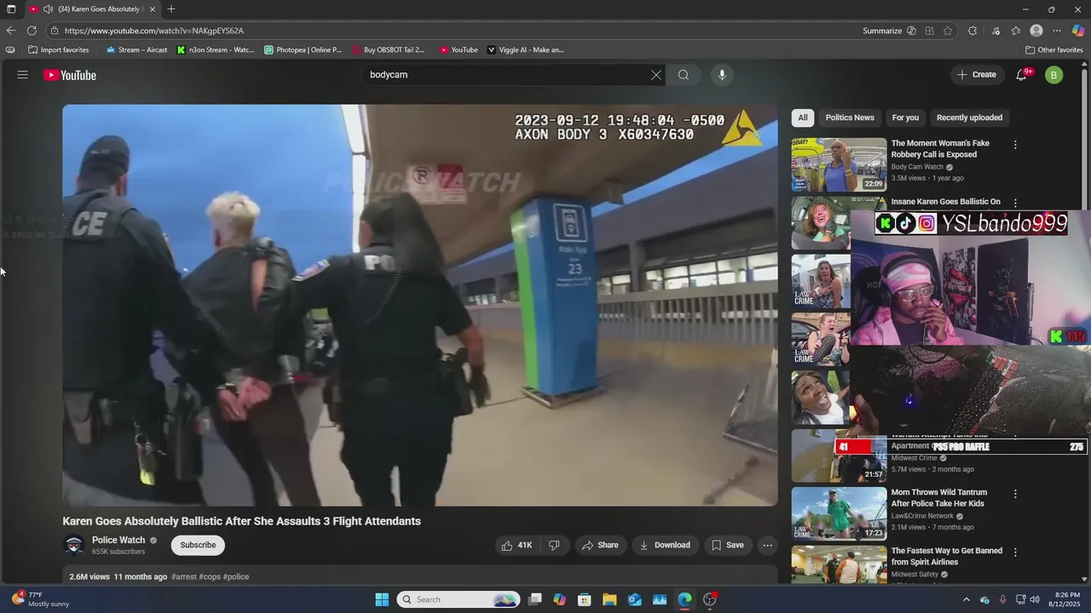Viewport: 1091px width, 613px height.
Task: Save the video to playlist
Action: click(728, 545)
